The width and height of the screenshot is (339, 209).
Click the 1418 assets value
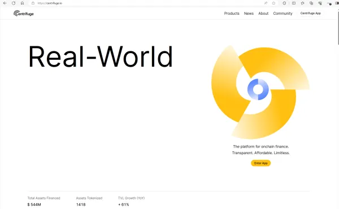click(x=81, y=204)
